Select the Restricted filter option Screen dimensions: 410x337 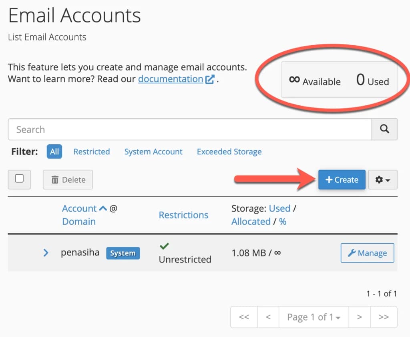92,151
